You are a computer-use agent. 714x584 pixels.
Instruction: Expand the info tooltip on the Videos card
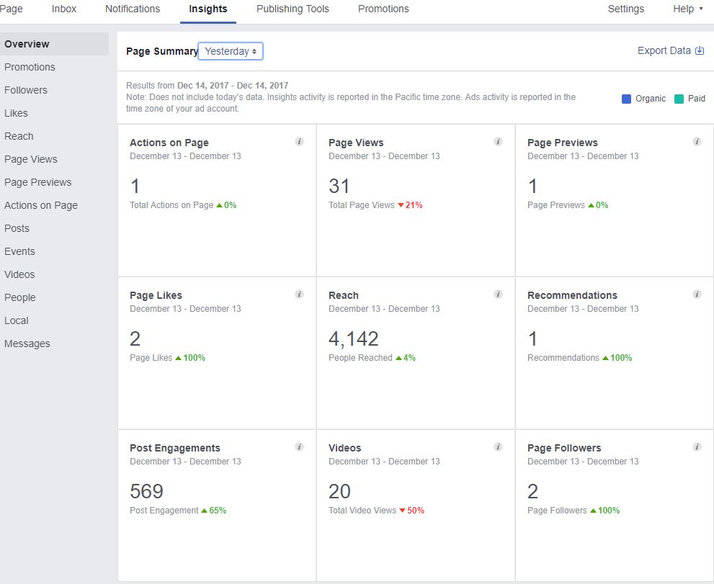[x=498, y=447]
